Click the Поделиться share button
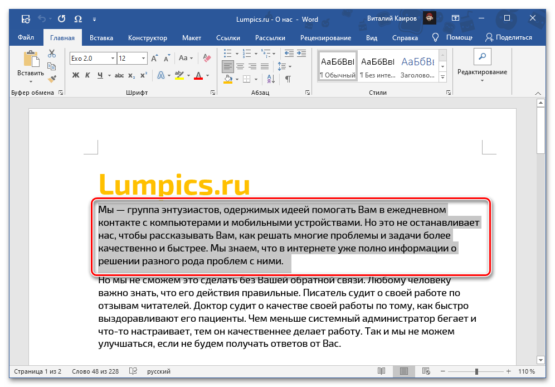The width and height of the screenshot is (555, 387). 509,37
